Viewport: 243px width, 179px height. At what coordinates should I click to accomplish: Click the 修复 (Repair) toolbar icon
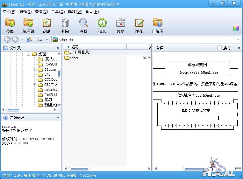(120, 23)
